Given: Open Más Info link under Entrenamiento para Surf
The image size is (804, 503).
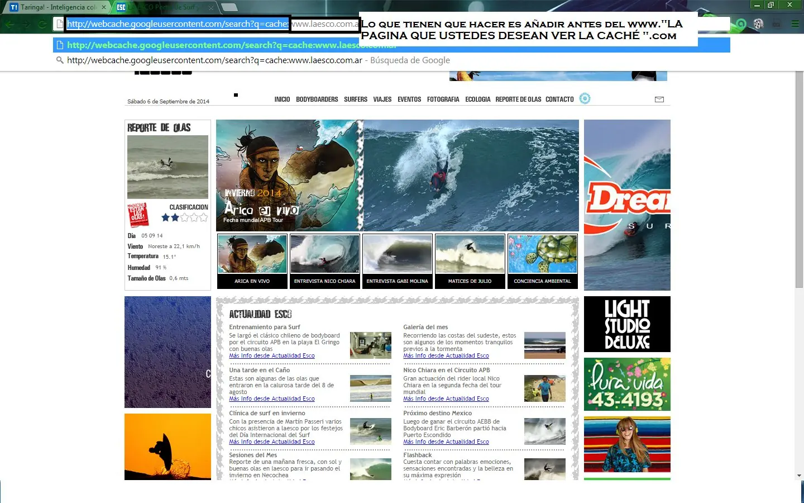Looking at the screenshot, I should point(272,356).
